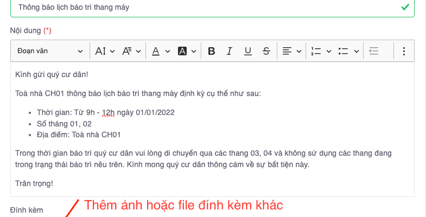Screen dimensions: 426x217
Task: Click the font size icon
Action: 100,51
